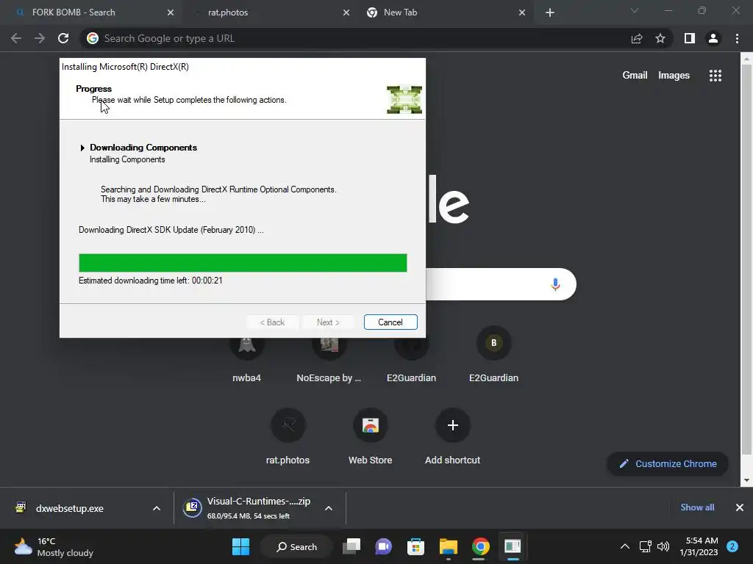This screenshot has width=753, height=564.
Task: Focus the address bar URL field
Action: (x=355, y=38)
